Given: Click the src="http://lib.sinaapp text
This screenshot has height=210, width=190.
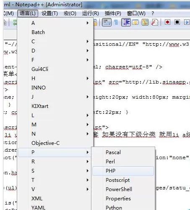Looking at the screenshot, I should (x=147, y=82).
